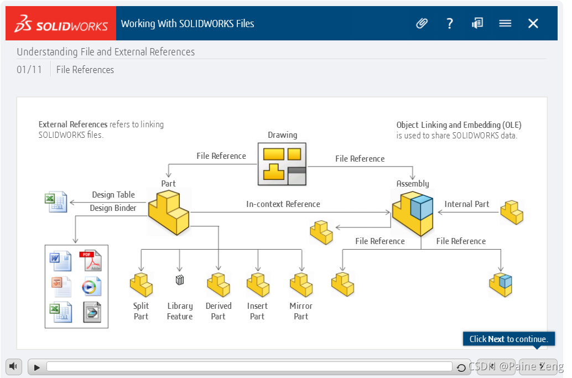Screen dimensions: 572x378
Task: Replay the current slide
Action: tap(461, 367)
